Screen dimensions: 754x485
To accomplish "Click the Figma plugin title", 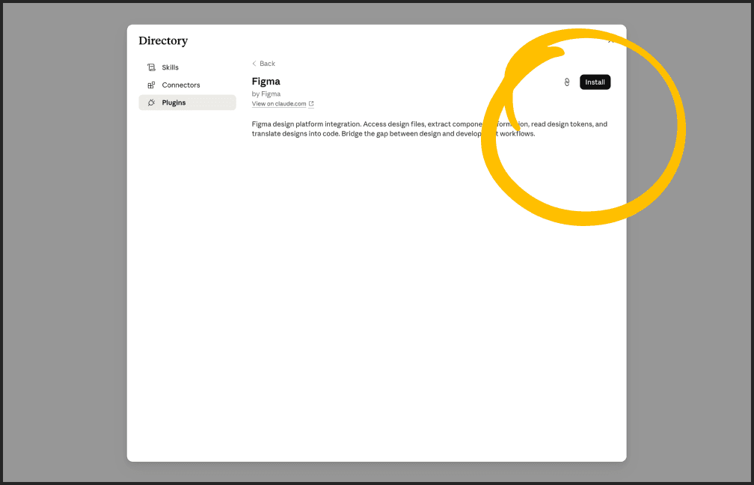I will pos(266,82).
